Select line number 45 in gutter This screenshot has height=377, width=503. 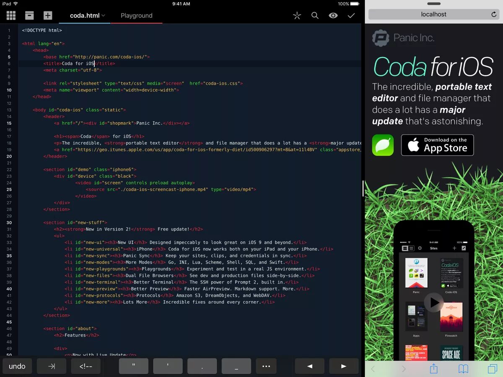click(x=9, y=322)
